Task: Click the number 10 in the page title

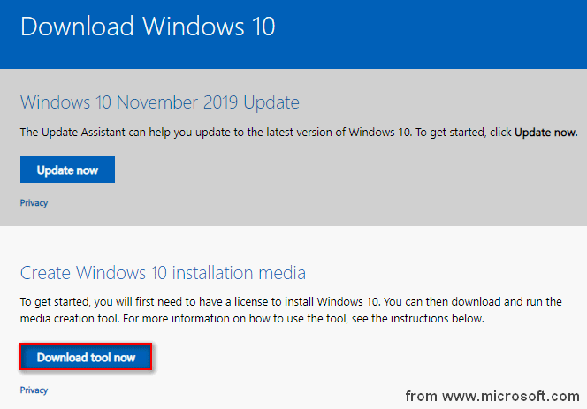Action: click(263, 27)
